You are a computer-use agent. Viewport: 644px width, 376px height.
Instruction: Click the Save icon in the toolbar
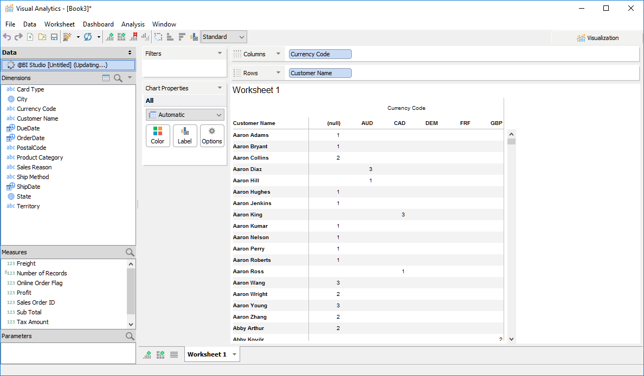click(54, 37)
